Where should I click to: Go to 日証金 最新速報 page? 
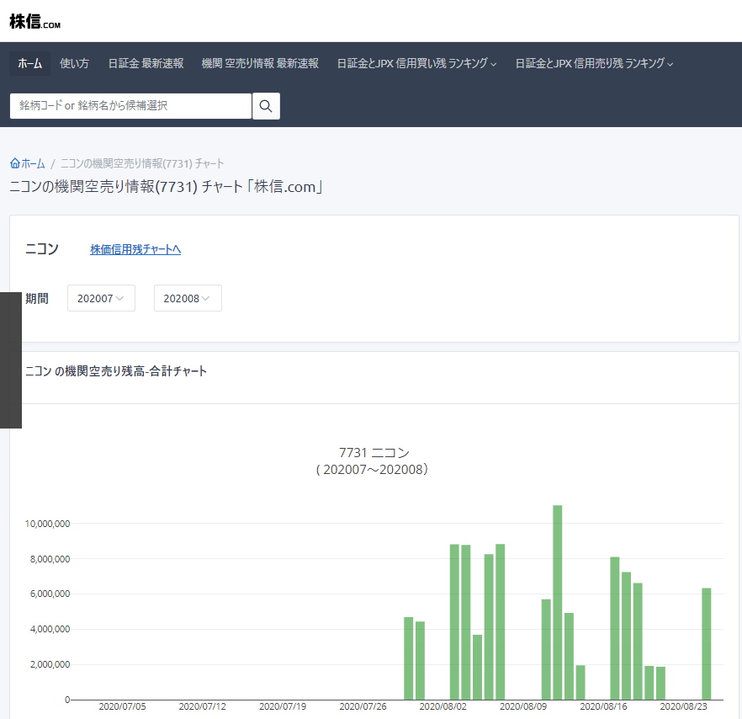(146, 64)
